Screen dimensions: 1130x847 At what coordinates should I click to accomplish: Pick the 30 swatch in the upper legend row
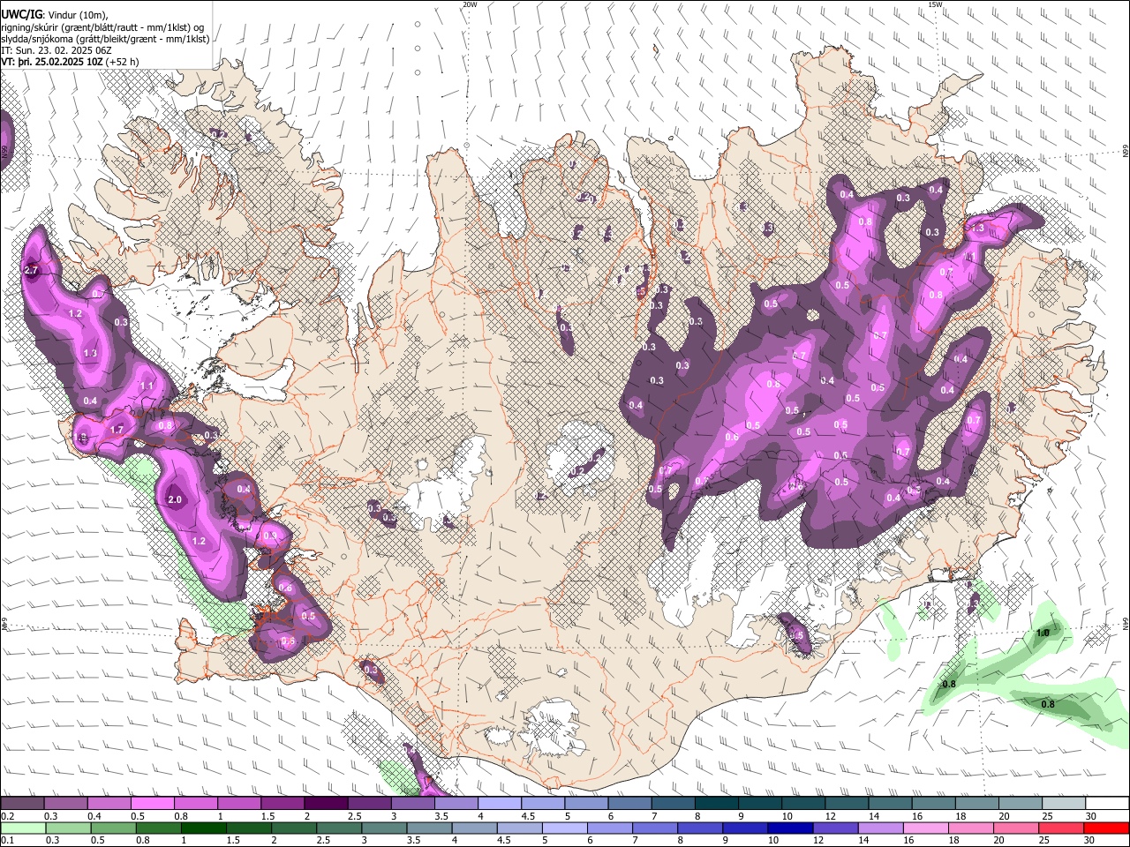[x=1107, y=803]
